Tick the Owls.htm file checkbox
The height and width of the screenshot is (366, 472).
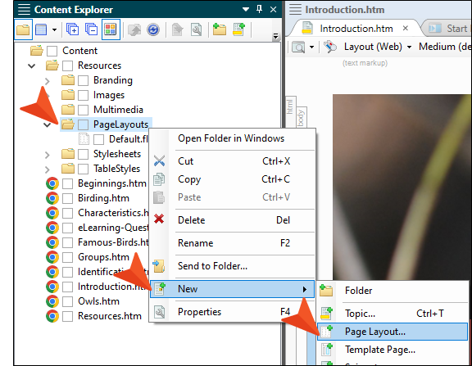67,301
